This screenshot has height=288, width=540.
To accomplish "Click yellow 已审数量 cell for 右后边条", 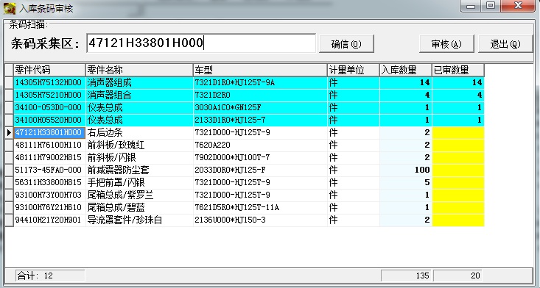I will click(458, 132).
